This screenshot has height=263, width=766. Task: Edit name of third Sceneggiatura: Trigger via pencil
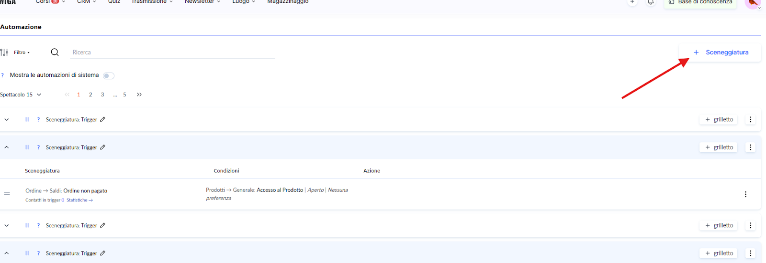pos(102,225)
